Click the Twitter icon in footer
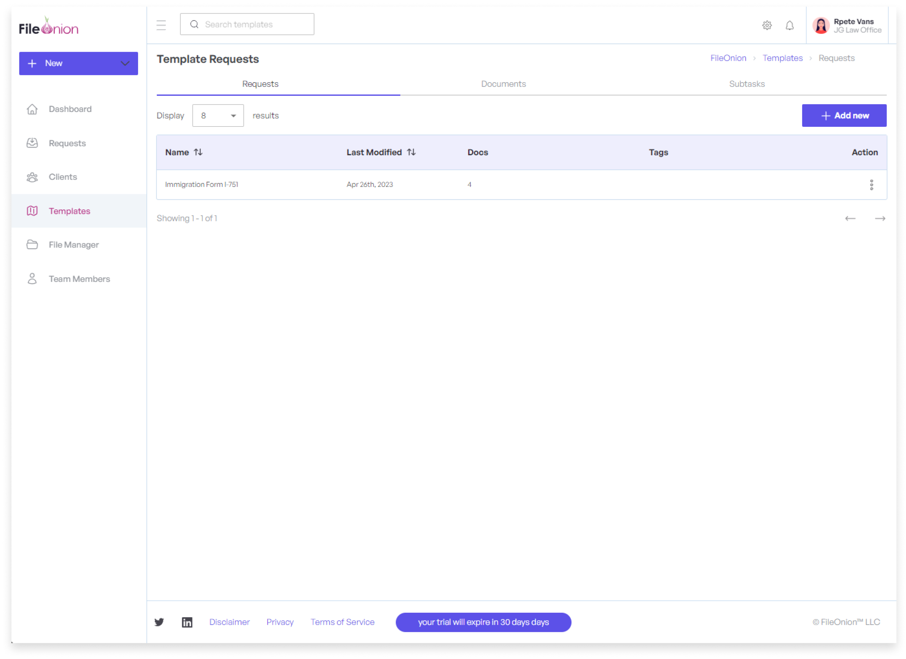The width and height of the screenshot is (906, 659). pyautogui.click(x=159, y=622)
